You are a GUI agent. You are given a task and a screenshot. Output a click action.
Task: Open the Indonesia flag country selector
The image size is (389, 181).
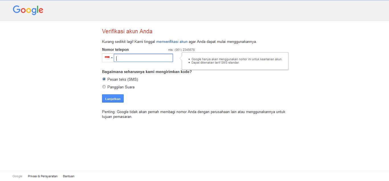coord(108,58)
